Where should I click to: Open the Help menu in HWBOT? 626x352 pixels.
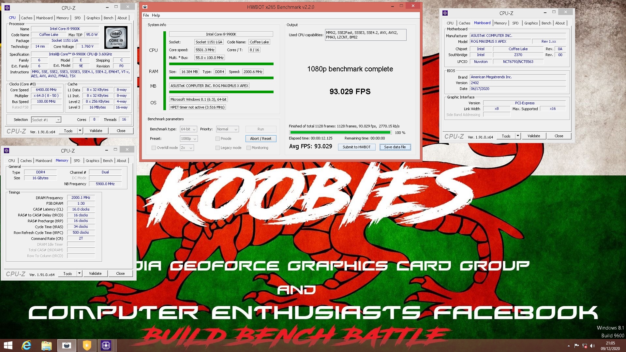pyautogui.click(x=156, y=15)
